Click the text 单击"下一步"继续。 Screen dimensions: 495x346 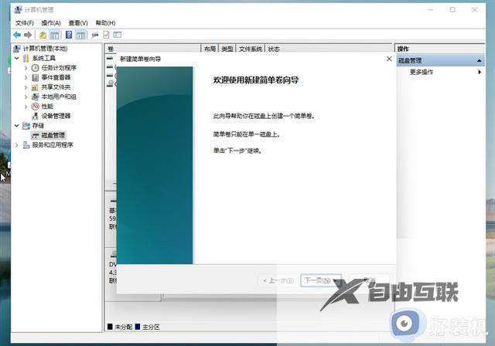coord(237,151)
